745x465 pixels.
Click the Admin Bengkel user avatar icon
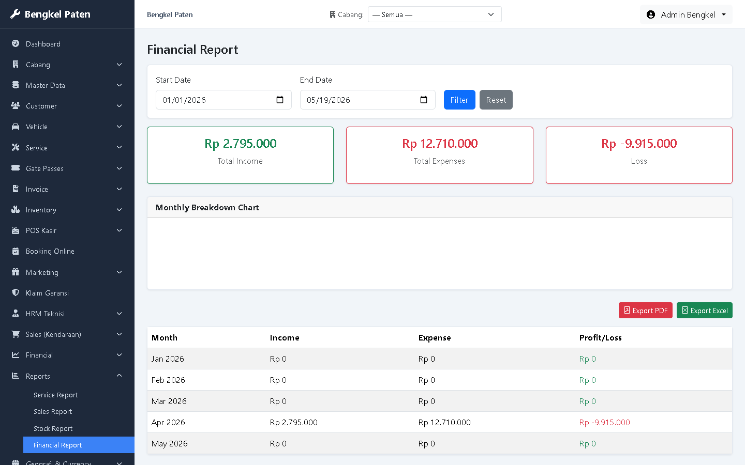(x=651, y=14)
